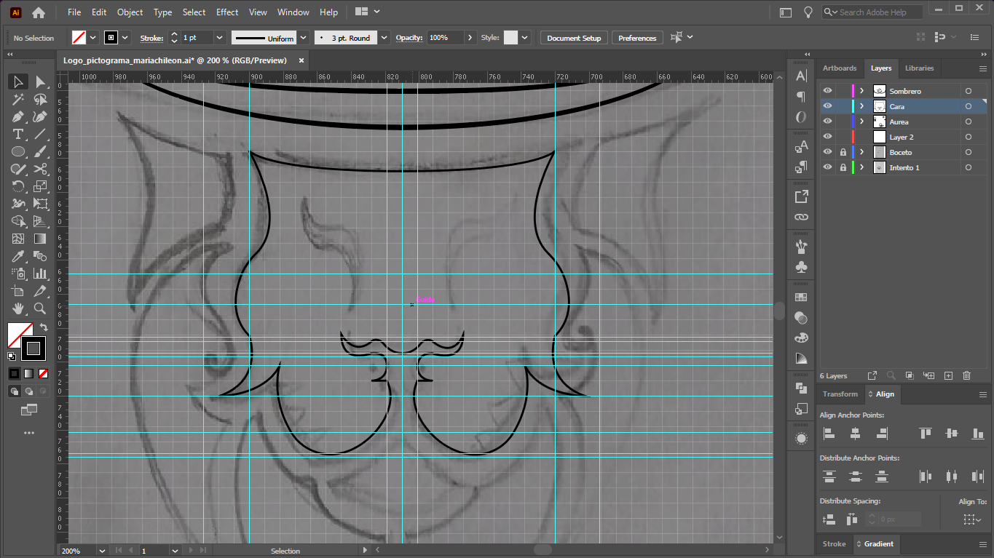The height and width of the screenshot is (558, 994).
Task: Open the workspace switcher dropdown
Action: coord(368,12)
